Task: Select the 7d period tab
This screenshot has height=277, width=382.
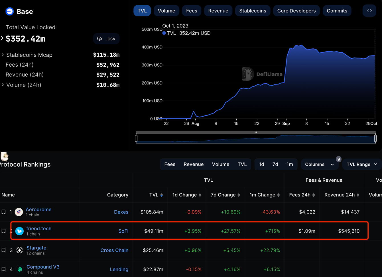Action: [275, 165]
